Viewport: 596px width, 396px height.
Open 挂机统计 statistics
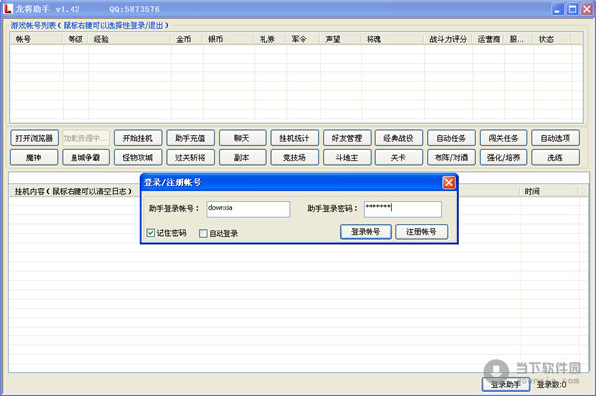[x=295, y=138]
